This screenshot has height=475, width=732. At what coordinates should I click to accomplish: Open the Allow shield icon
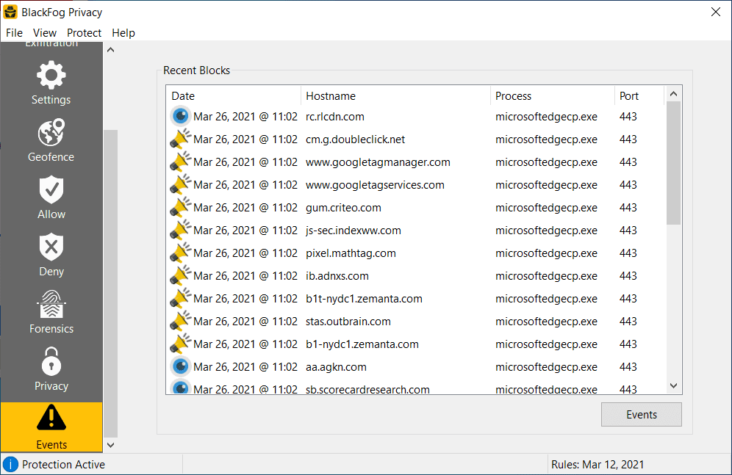click(51, 189)
